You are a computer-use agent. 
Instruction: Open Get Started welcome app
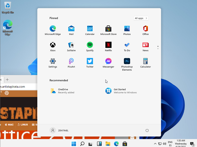point(121,91)
